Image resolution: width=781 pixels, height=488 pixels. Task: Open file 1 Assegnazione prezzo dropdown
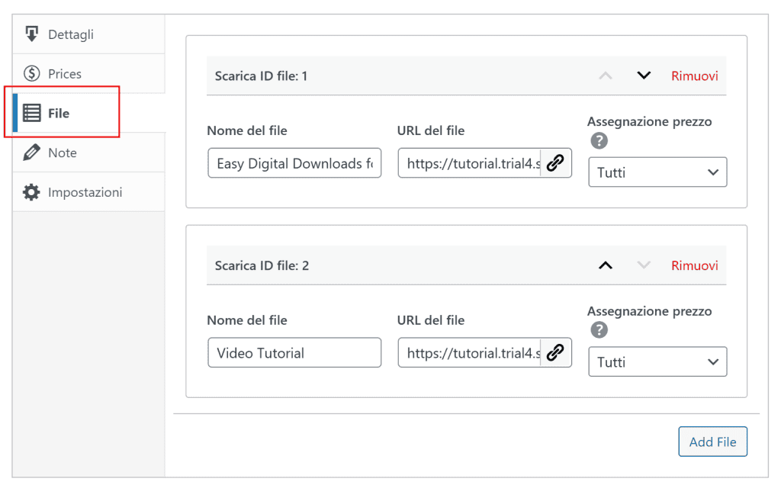tap(657, 172)
